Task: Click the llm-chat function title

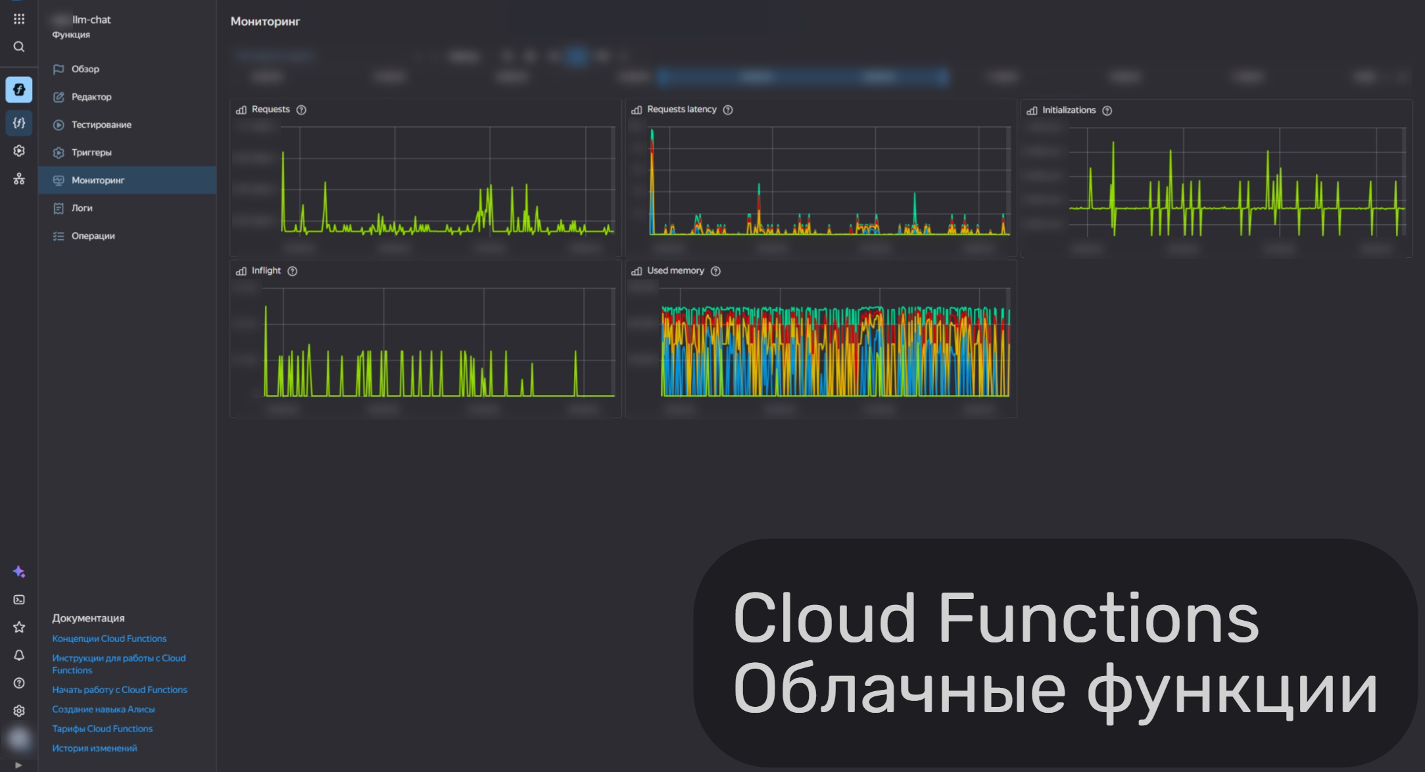Action: pos(91,20)
